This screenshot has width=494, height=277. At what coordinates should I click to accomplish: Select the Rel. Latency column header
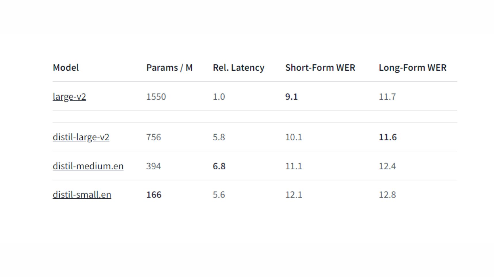(238, 68)
